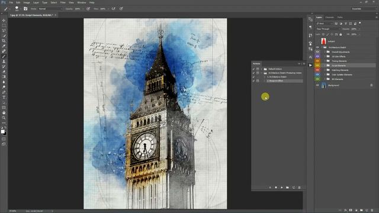Open the Image menu
Image resolution: width=379 pixels, height=213 pixels.
[x=27, y=2]
